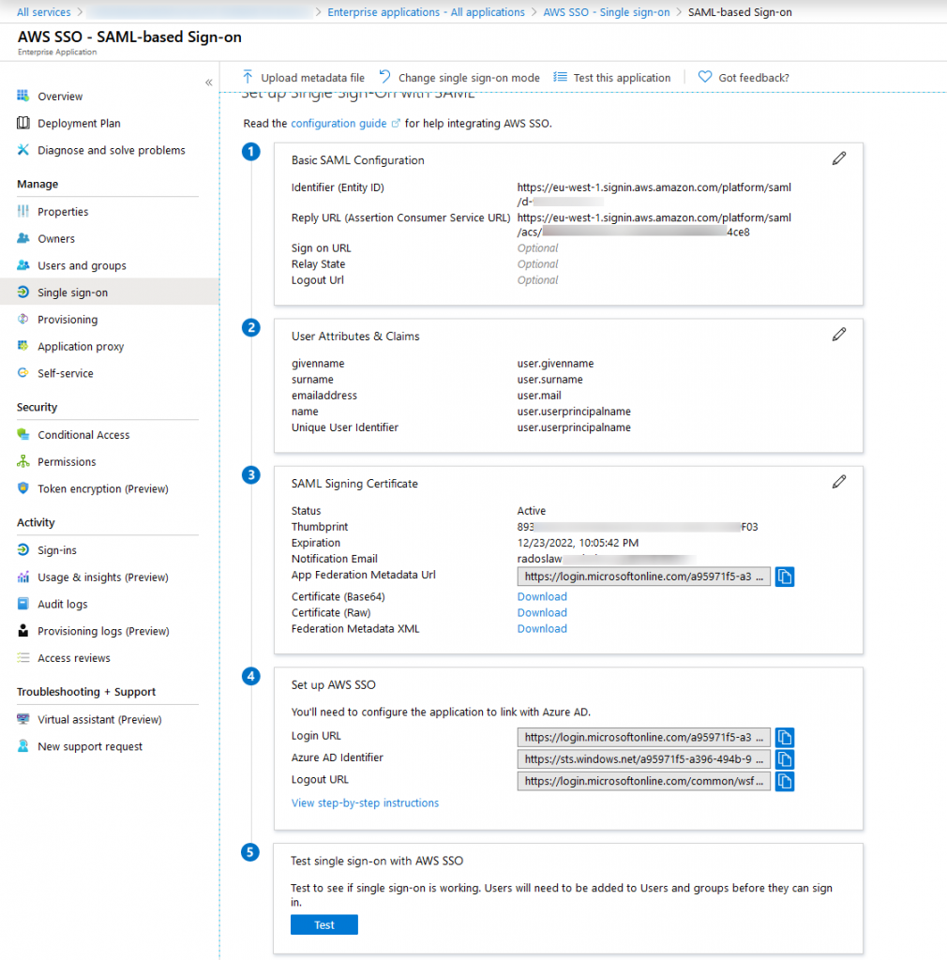Copy the Azure AD Identifier value
Image resolution: width=947 pixels, height=960 pixels.
tap(785, 759)
